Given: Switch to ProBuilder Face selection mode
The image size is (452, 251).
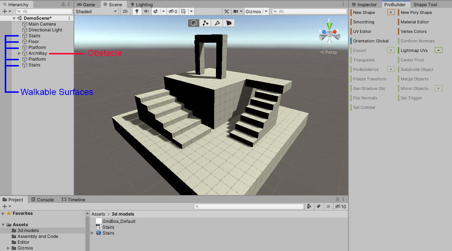Looking at the screenshot, I should point(229,23).
